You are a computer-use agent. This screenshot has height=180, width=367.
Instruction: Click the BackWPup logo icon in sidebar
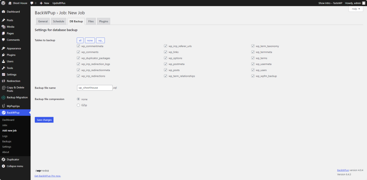coord(3,112)
